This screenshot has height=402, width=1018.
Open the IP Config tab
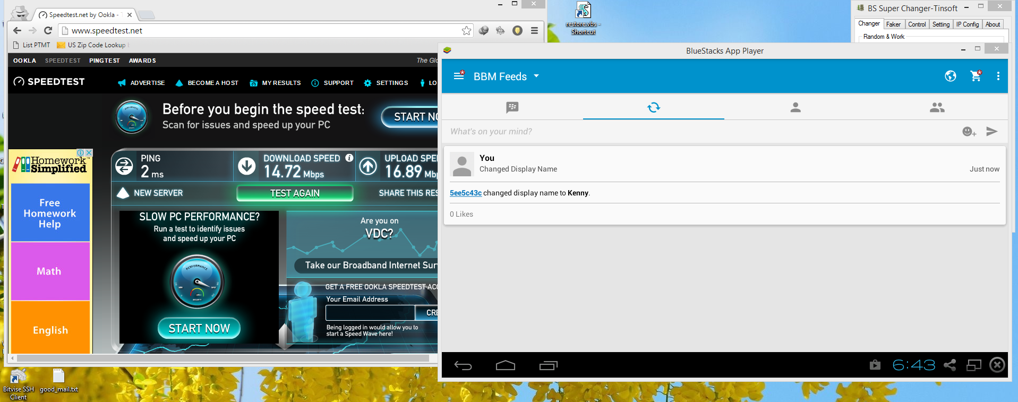click(968, 24)
